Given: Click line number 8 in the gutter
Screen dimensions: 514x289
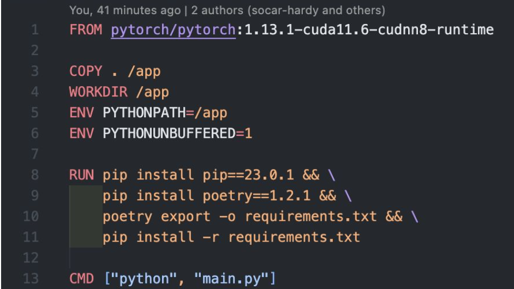Looking at the screenshot, I should 35,174.
